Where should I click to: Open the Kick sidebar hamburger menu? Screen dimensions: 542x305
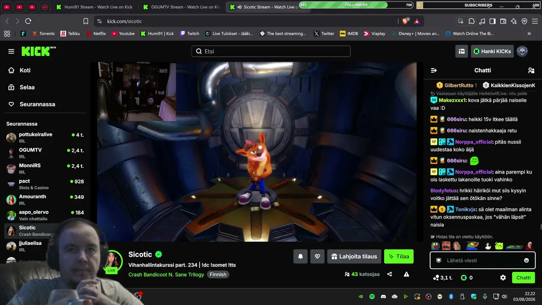[x=11, y=51]
